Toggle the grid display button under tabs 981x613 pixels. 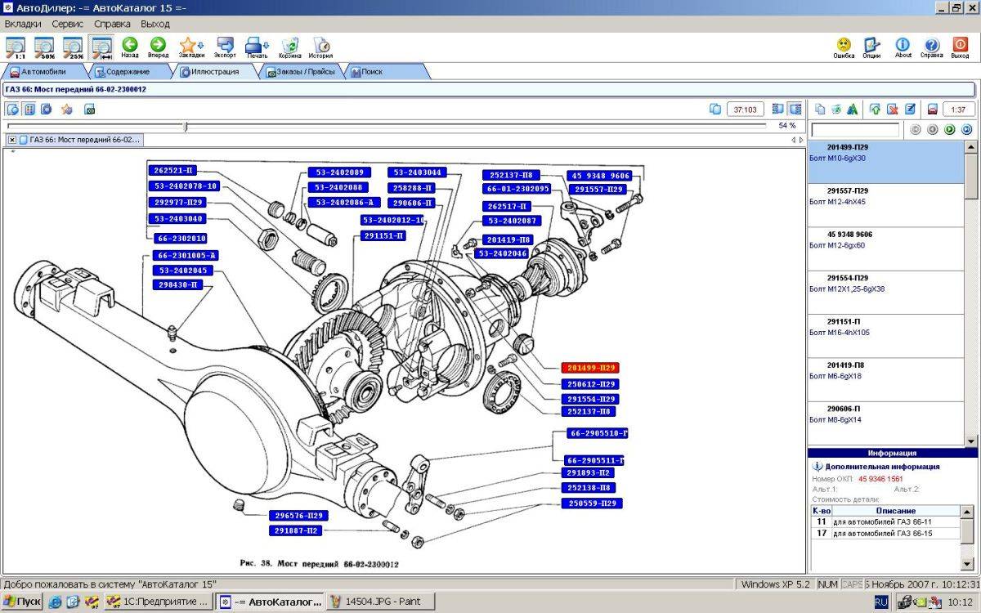tap(29, 109)
